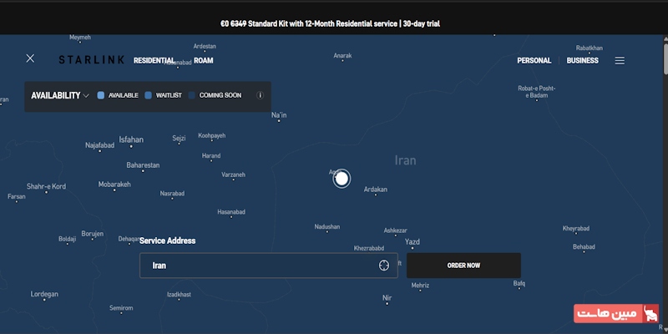Click the Starlink logo

click(x=92, y=60)
